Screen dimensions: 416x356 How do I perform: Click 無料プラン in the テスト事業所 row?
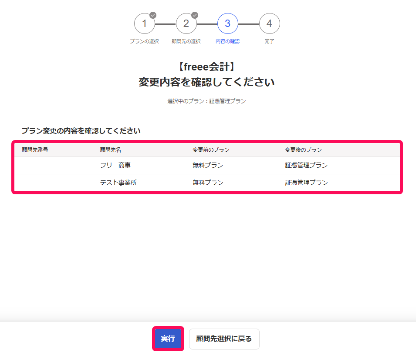208,183
